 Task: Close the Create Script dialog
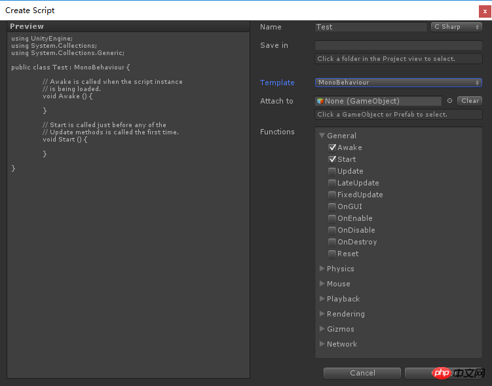pos(485,12)
